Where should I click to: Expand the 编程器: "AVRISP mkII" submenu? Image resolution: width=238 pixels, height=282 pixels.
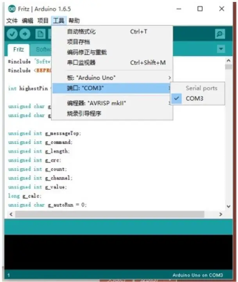pos(112,103)
